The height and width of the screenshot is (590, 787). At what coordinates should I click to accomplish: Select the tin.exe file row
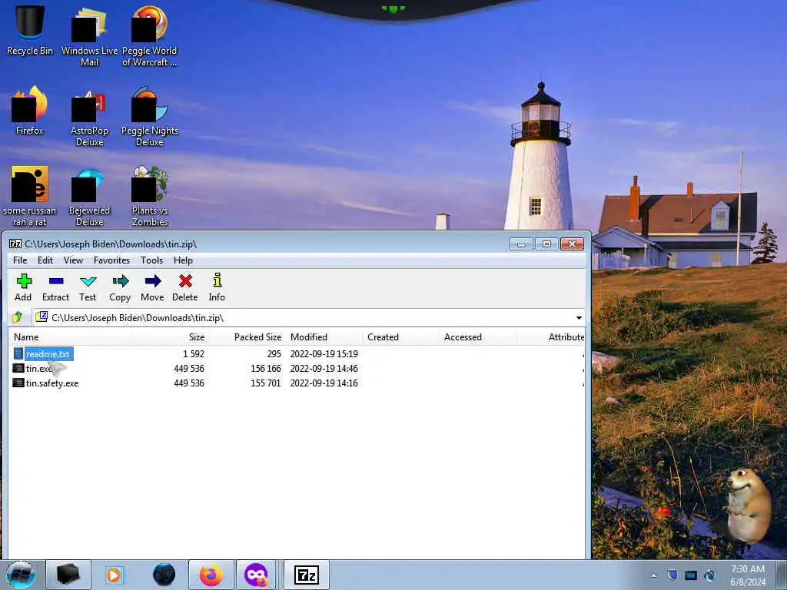(x=296, y=368)
